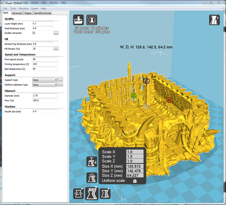Open retraction settings ellipsis button
226x205 pixels.
56,33
